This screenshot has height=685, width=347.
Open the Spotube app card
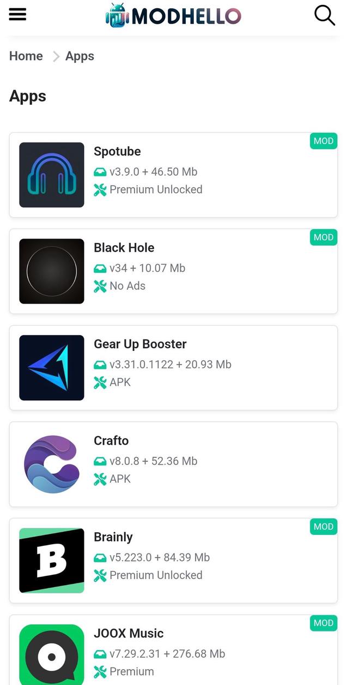173,175
